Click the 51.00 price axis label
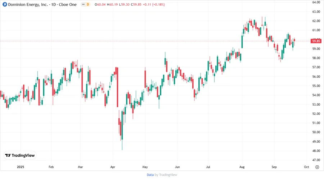324x179 pixels. tap(316, 123)
